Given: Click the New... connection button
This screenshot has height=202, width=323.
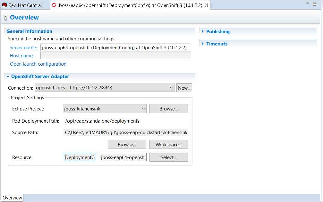Looking at the screenshot, I should pyautogui.click(x=184, y=88).
